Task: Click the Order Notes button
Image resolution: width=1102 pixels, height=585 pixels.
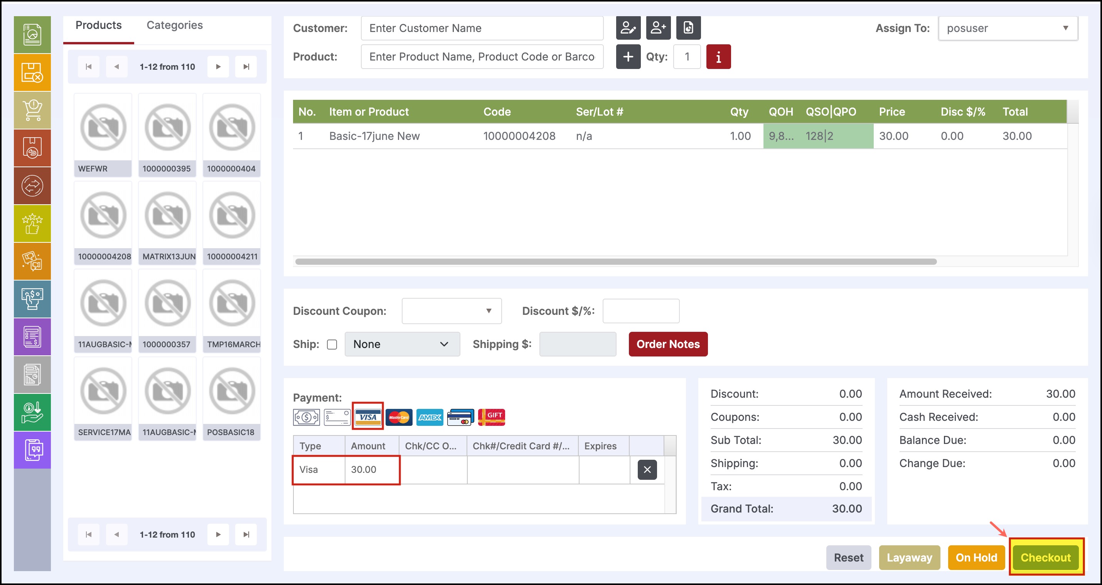Action: (x=668, y=344)
